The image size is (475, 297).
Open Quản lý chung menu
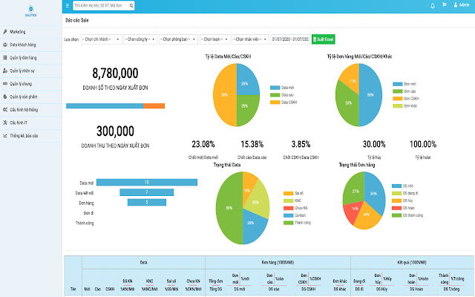click(31, 84)
